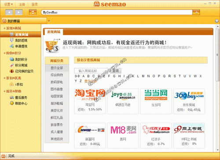Click the 注册 link at top
220x160 pixels.
click(22, 4)
